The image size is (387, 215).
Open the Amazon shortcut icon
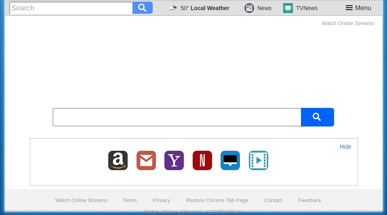click(x=118, y=160)
